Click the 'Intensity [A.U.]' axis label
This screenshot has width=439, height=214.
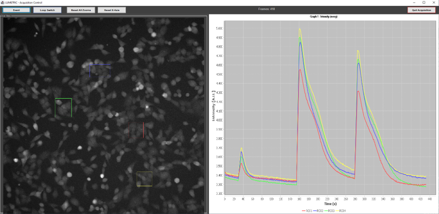[x=214, y=106]
